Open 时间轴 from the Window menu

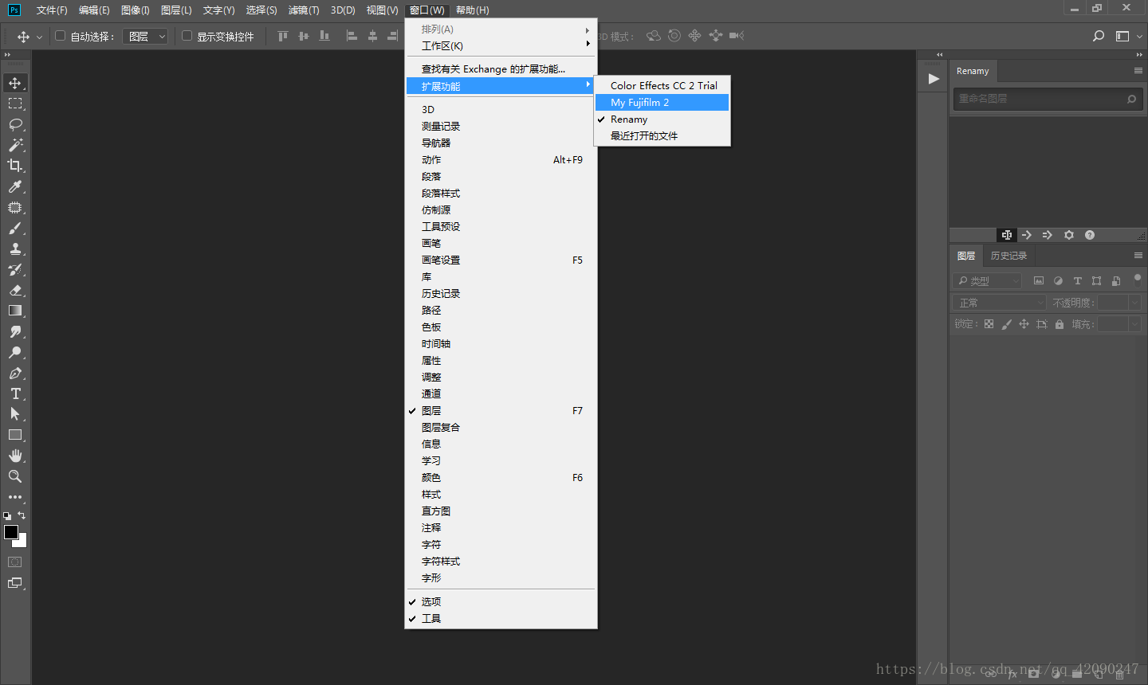pyautogui.click(x=501, y=344)
